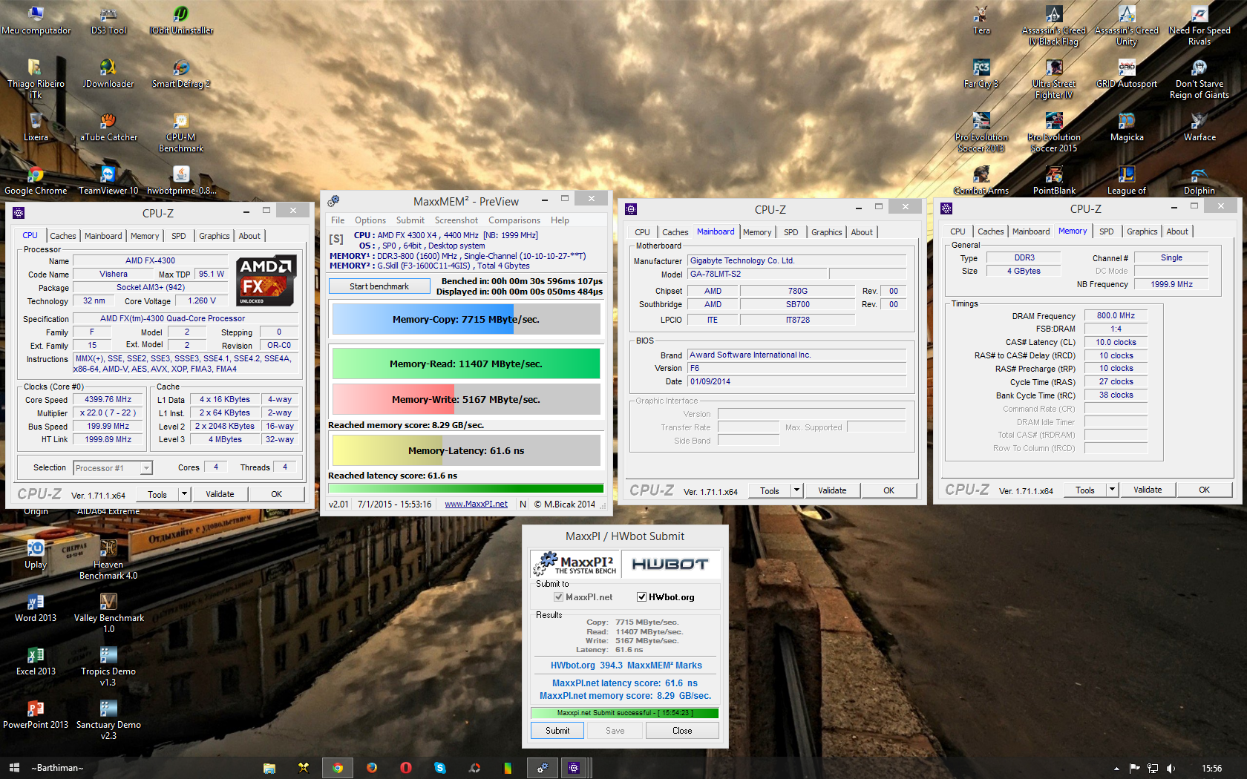This screenshot has height=779, width=1247.
Task: Launch aTube Catcher shortcut
Action: pyautogui.click(x=108, y=127)
